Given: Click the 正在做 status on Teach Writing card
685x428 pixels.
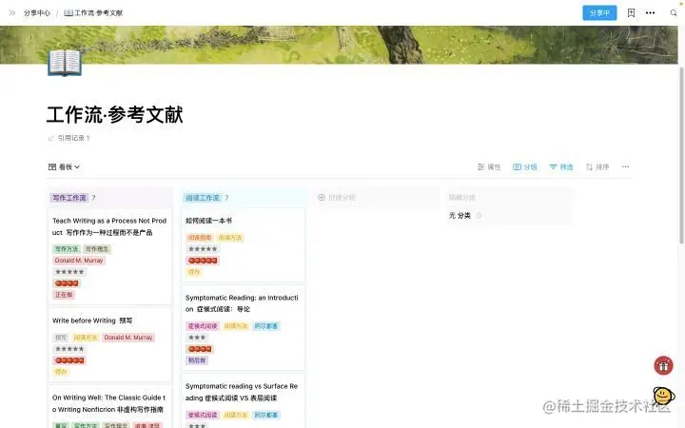Looking at the screenshot, I should click(64, 295).
